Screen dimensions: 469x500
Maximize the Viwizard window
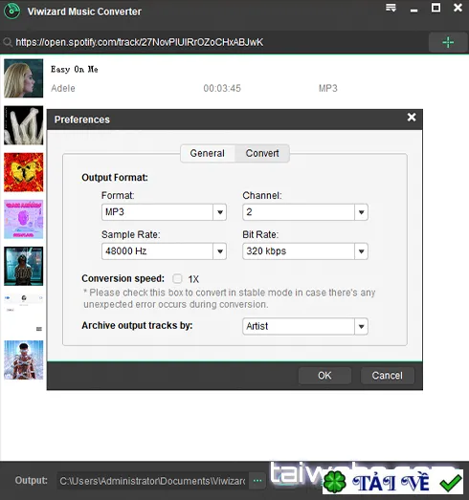[x=435, y=8]
